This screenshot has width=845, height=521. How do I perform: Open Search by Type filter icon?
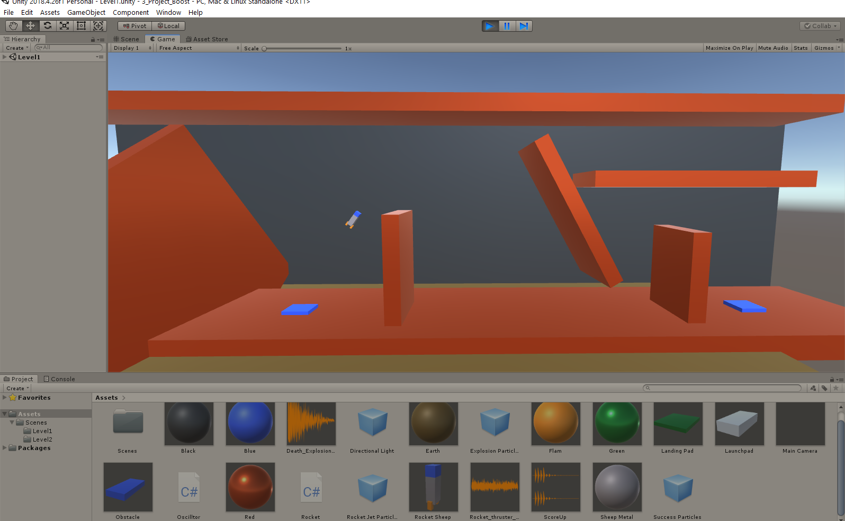[813, 388]
